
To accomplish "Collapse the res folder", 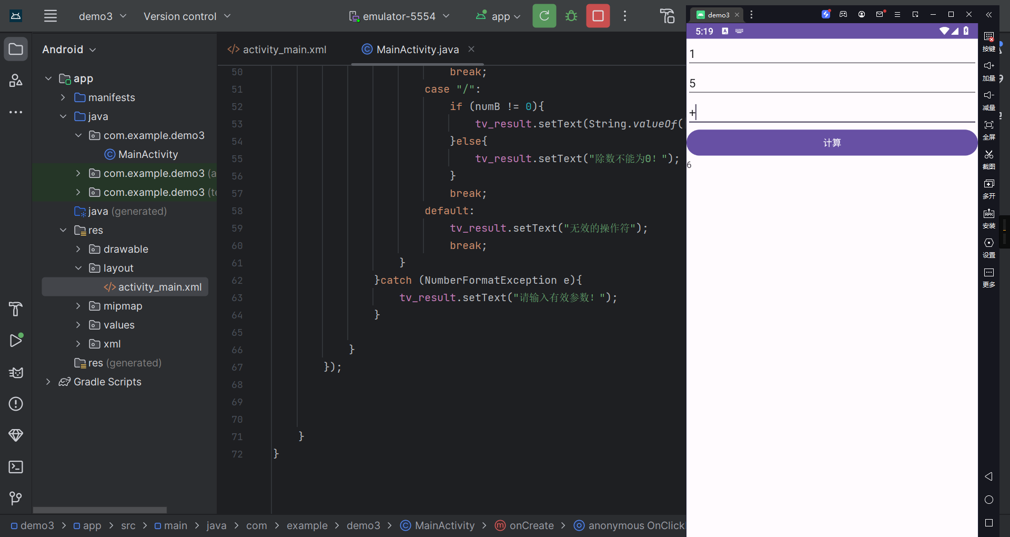I will coord(63,230).
